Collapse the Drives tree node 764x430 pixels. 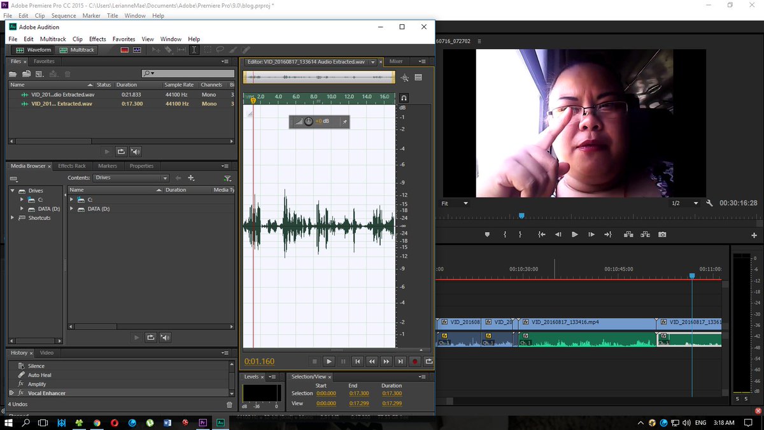13,190
